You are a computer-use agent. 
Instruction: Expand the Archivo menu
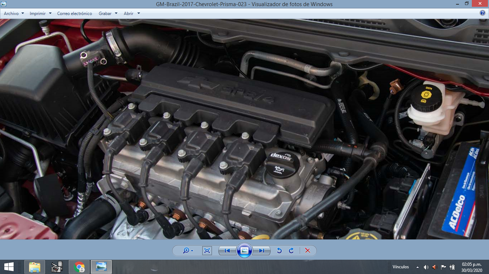pos(14,14)
